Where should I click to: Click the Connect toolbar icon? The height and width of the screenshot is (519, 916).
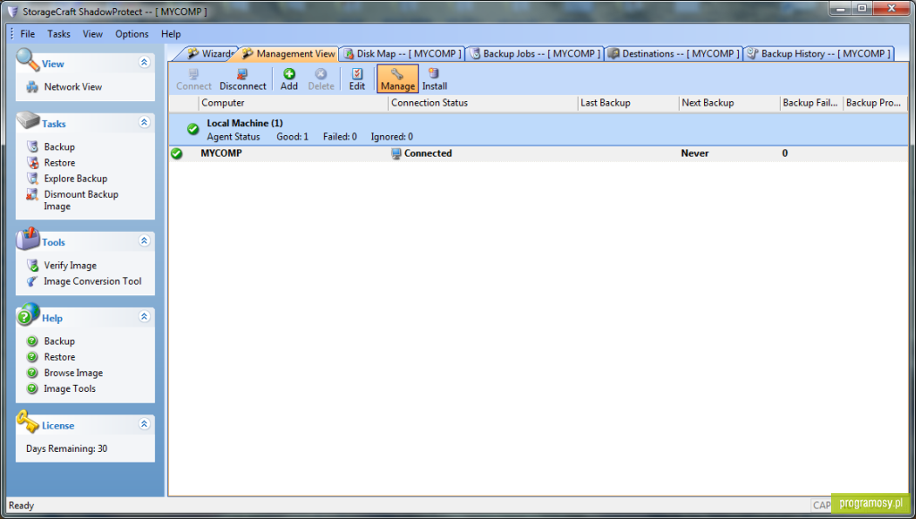(193, 73)
